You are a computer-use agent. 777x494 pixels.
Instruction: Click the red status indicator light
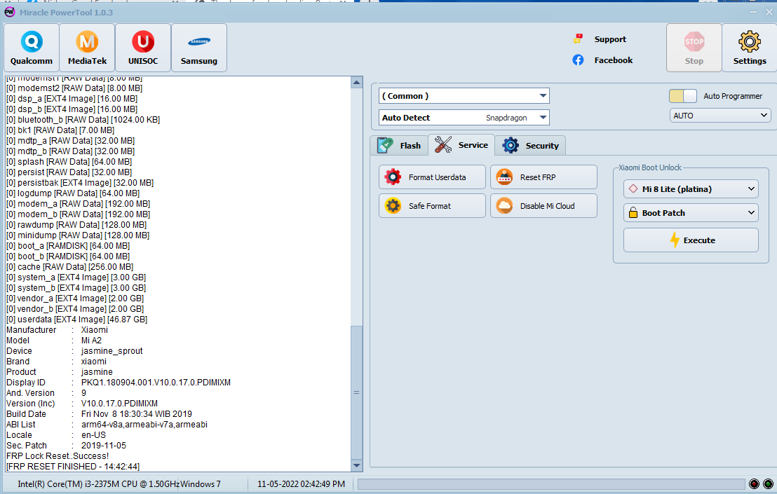tap(754, 483)
